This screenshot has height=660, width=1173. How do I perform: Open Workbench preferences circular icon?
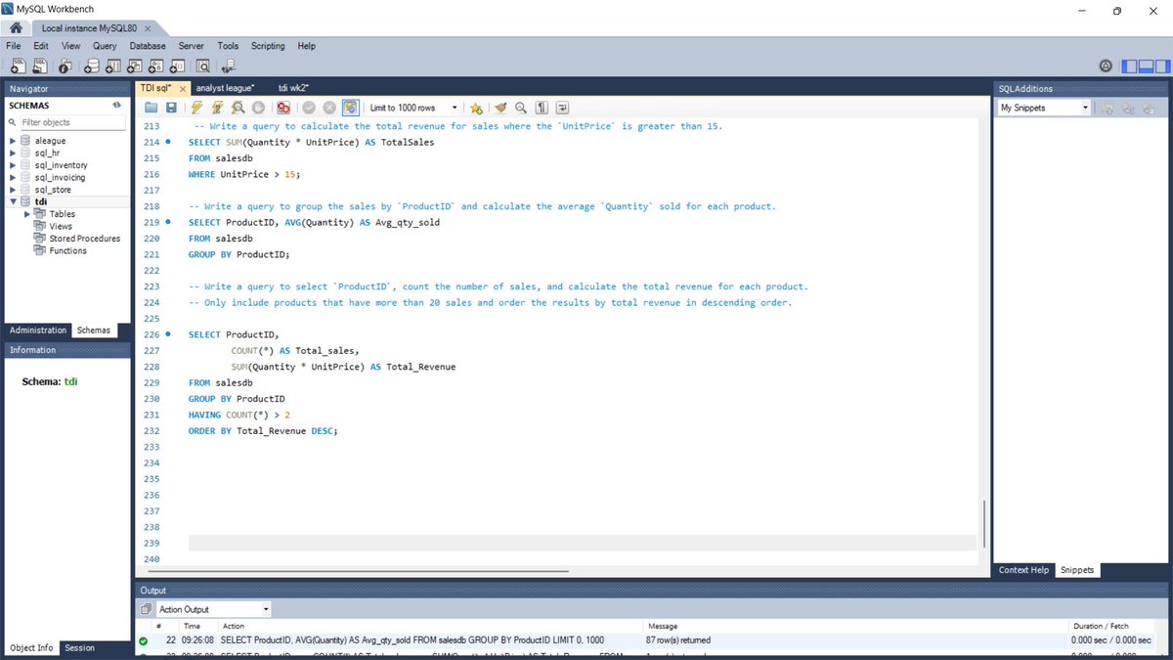click(x=1106, y=66)
